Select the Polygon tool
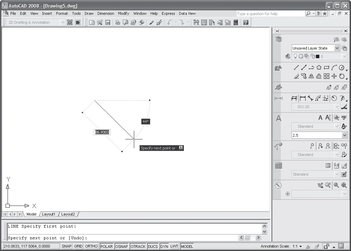The image size is (351, 251). [x=319, y=67]
